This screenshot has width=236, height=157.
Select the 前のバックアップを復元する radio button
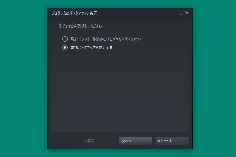point(65,48)
